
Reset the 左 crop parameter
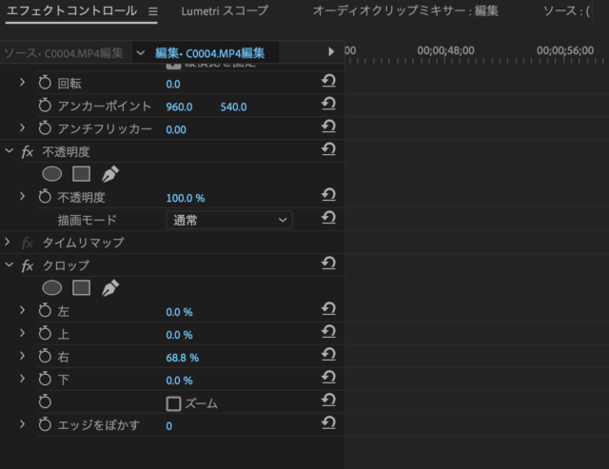pyautogui.click(x=328, y=309)
